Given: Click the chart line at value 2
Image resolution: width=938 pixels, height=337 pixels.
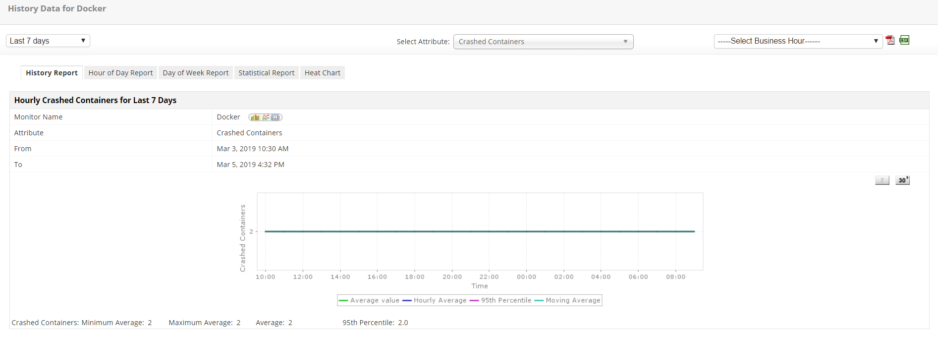Looking at the screenshot, I should point(480,231).
